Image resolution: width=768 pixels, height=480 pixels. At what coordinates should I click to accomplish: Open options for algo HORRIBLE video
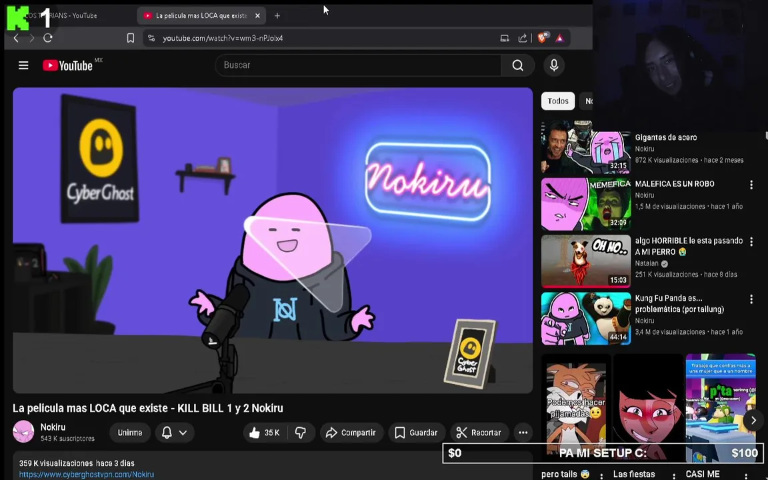(x=751, y=241)
